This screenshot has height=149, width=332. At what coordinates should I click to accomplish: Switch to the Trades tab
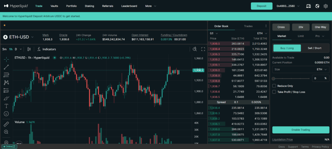click(248, 26)
